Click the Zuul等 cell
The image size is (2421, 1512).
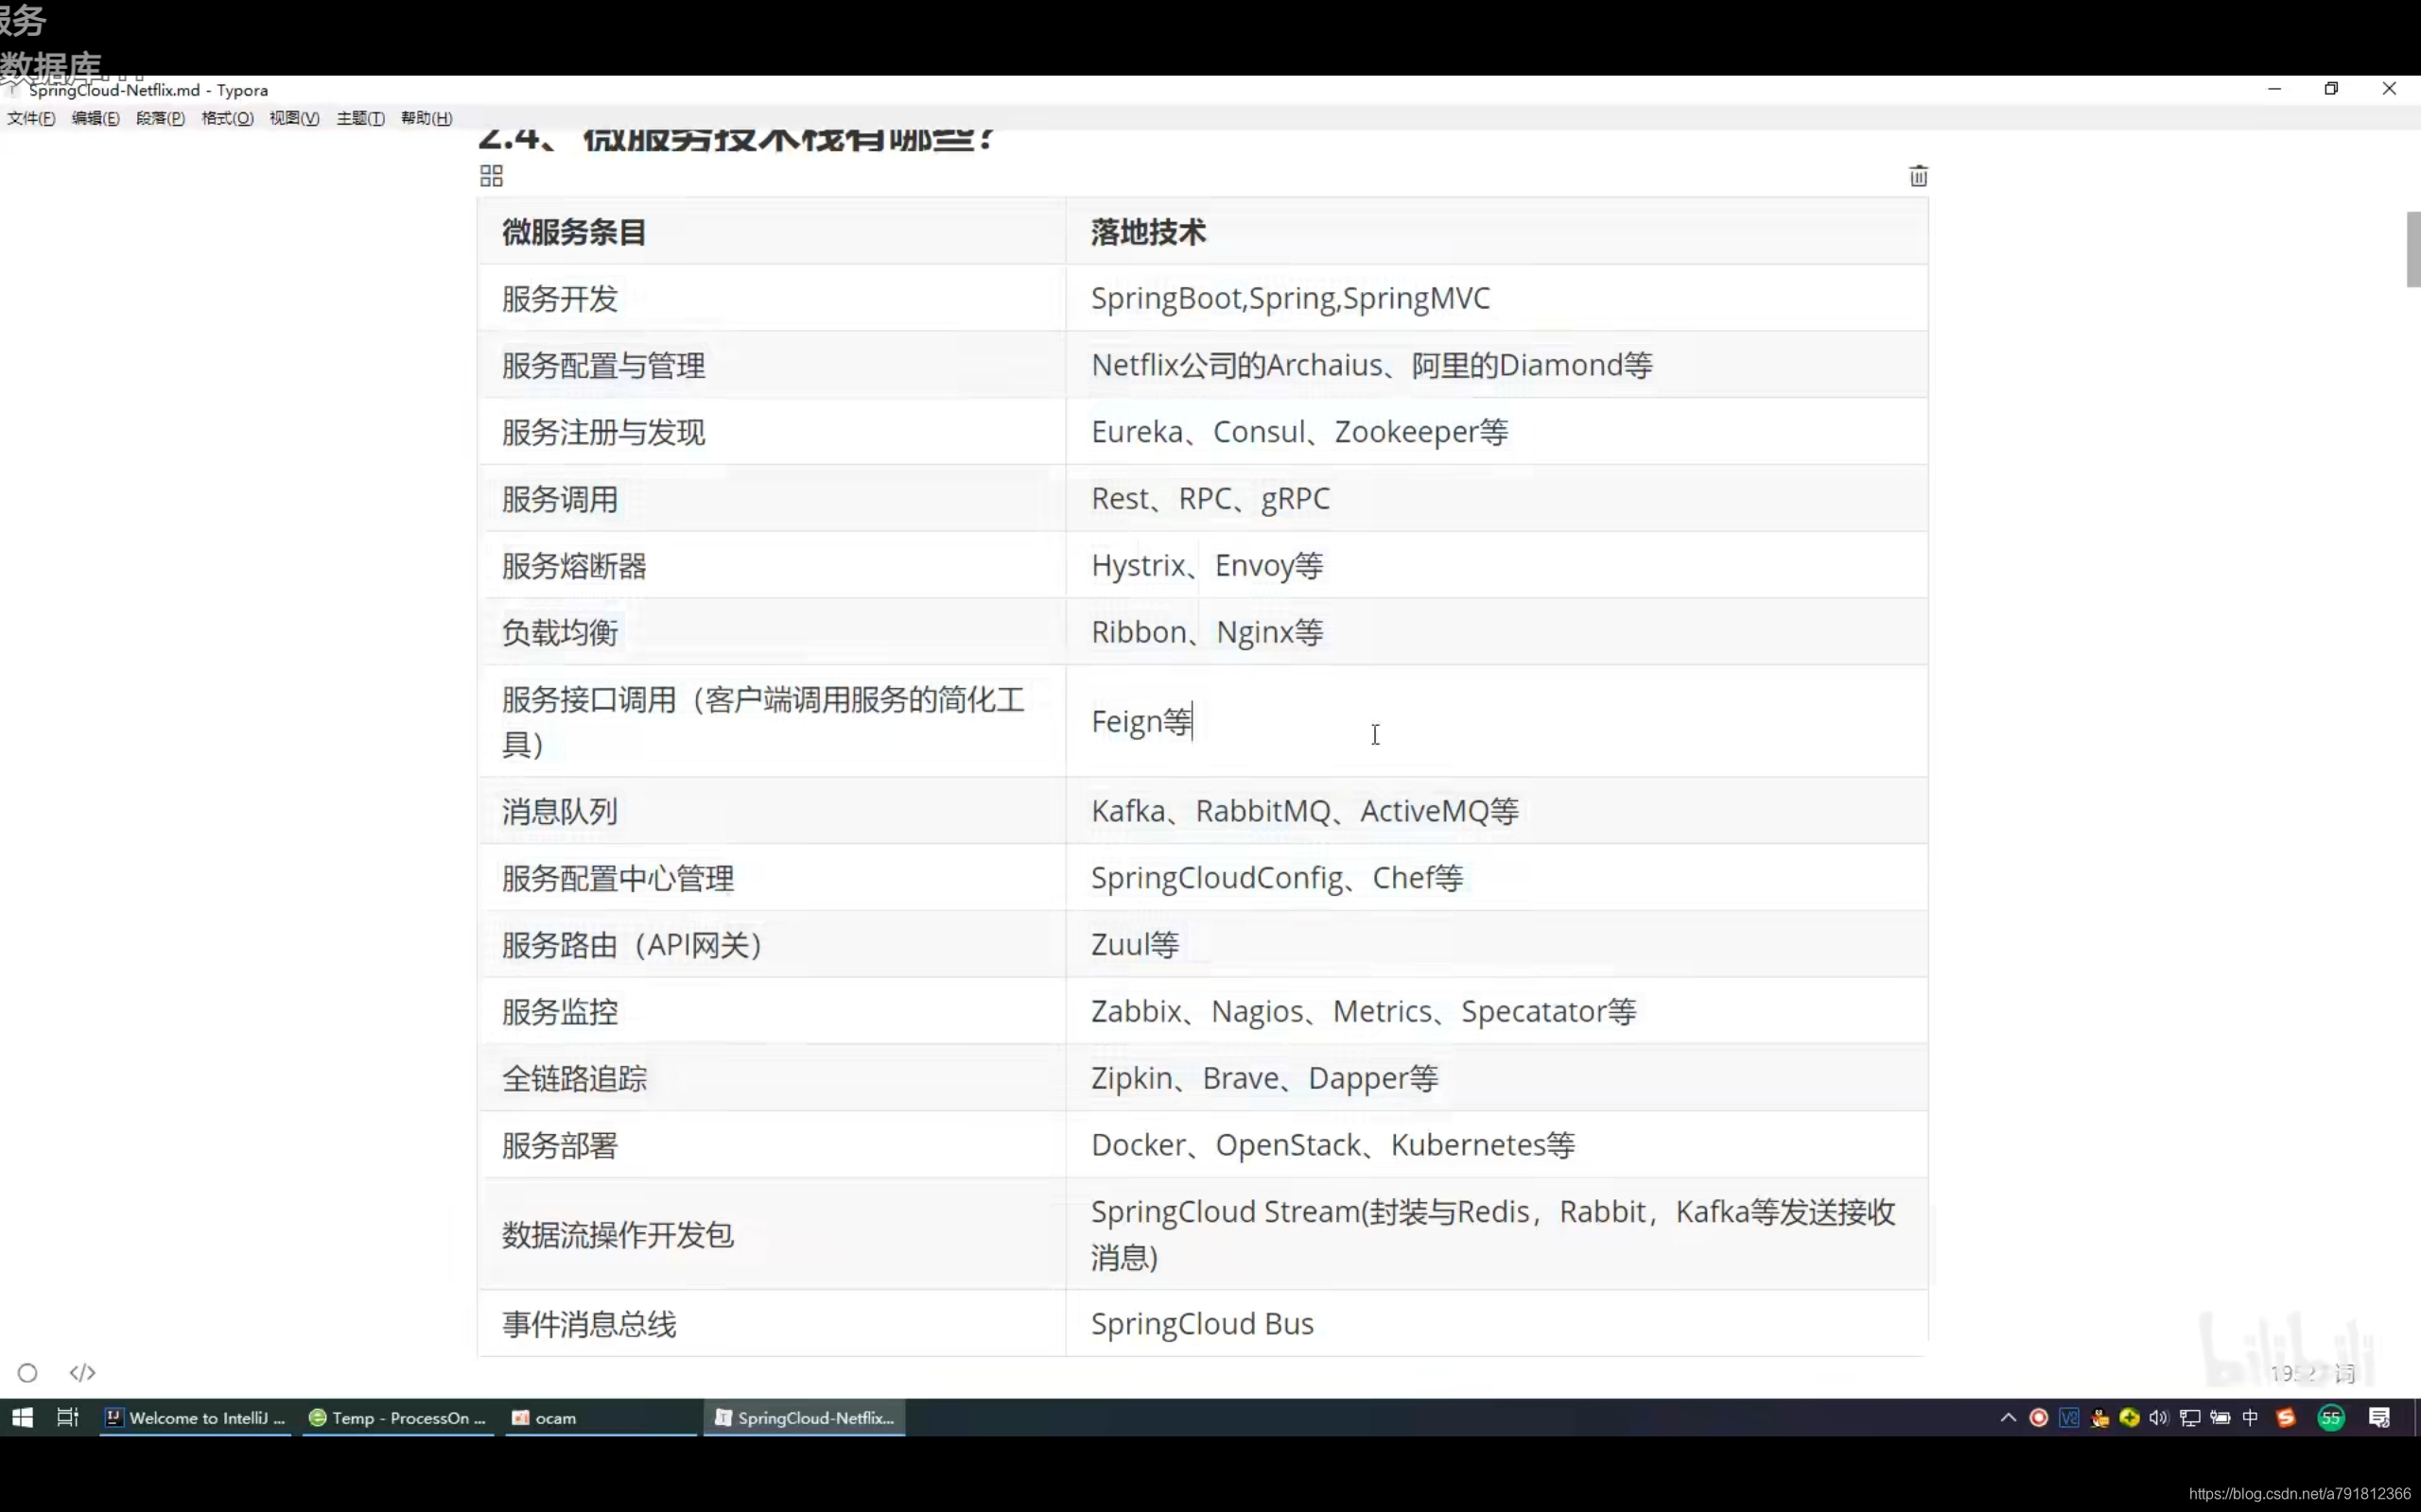coord(1497,944)
